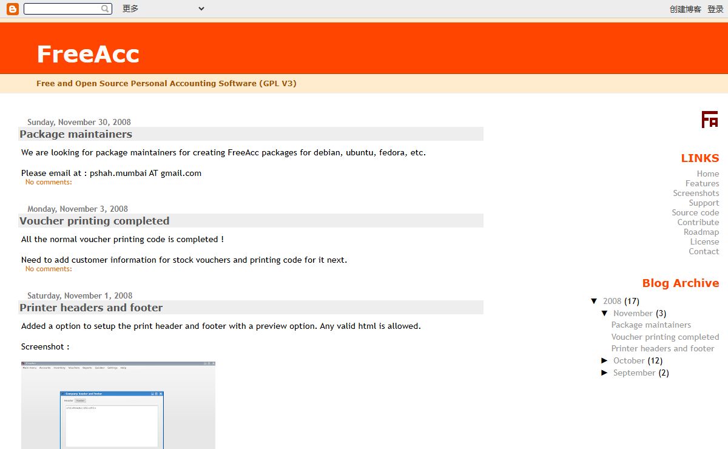Open the October archive link
728x449 pixels.
(629, 360)
